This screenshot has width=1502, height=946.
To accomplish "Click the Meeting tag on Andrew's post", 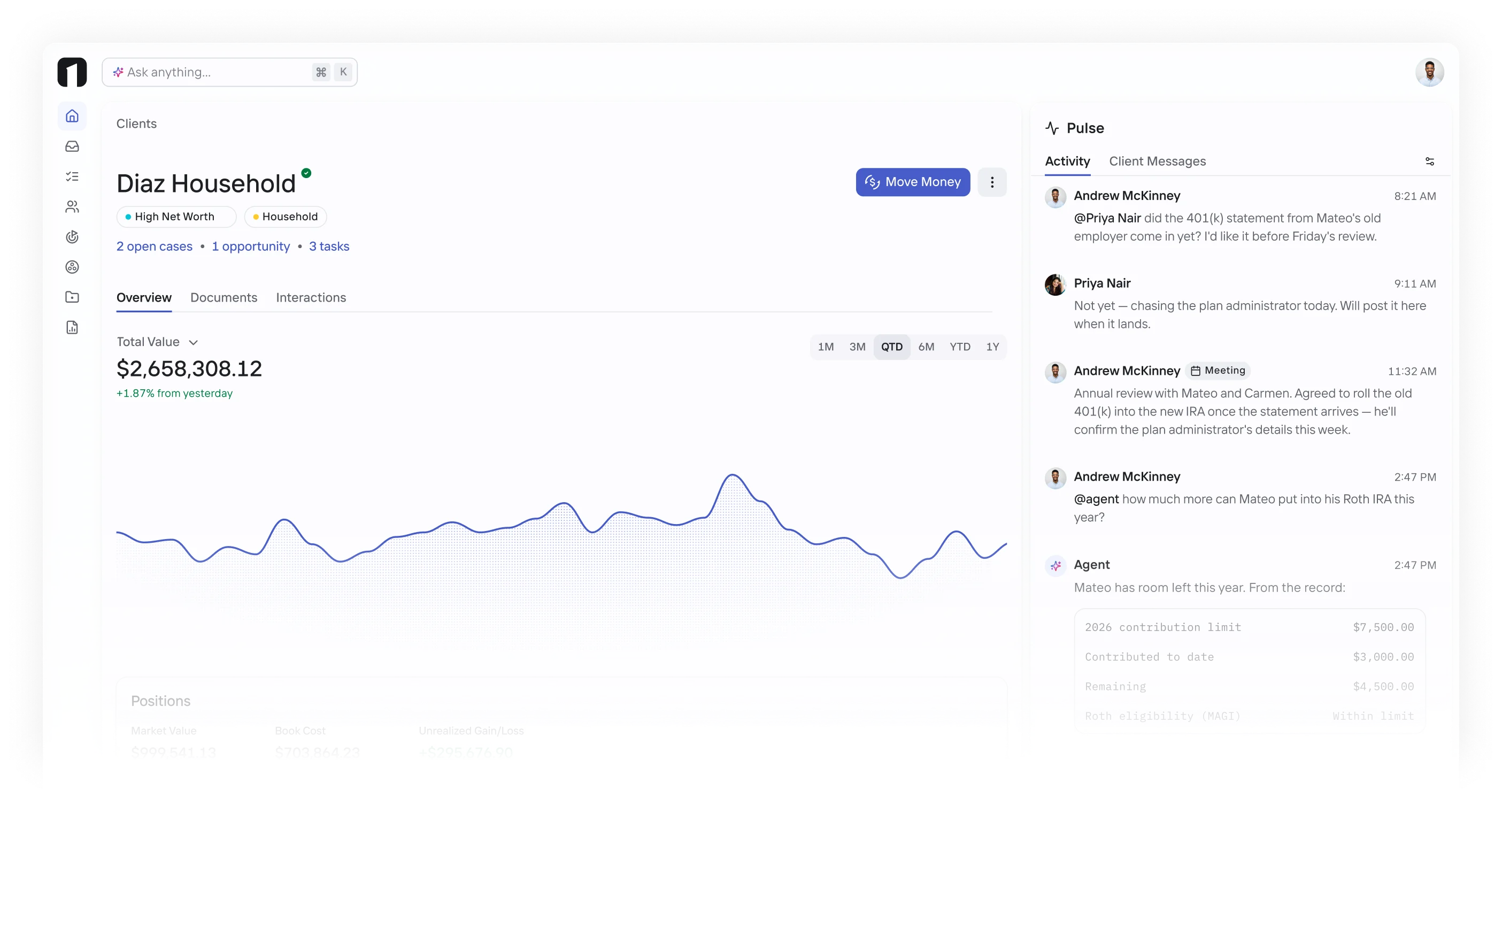I will pos(1218,371).
